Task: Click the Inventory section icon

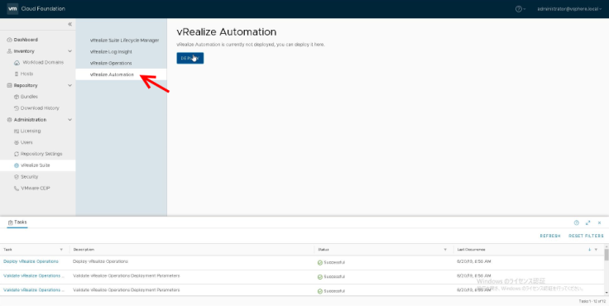Action: [x=9, y=51]
